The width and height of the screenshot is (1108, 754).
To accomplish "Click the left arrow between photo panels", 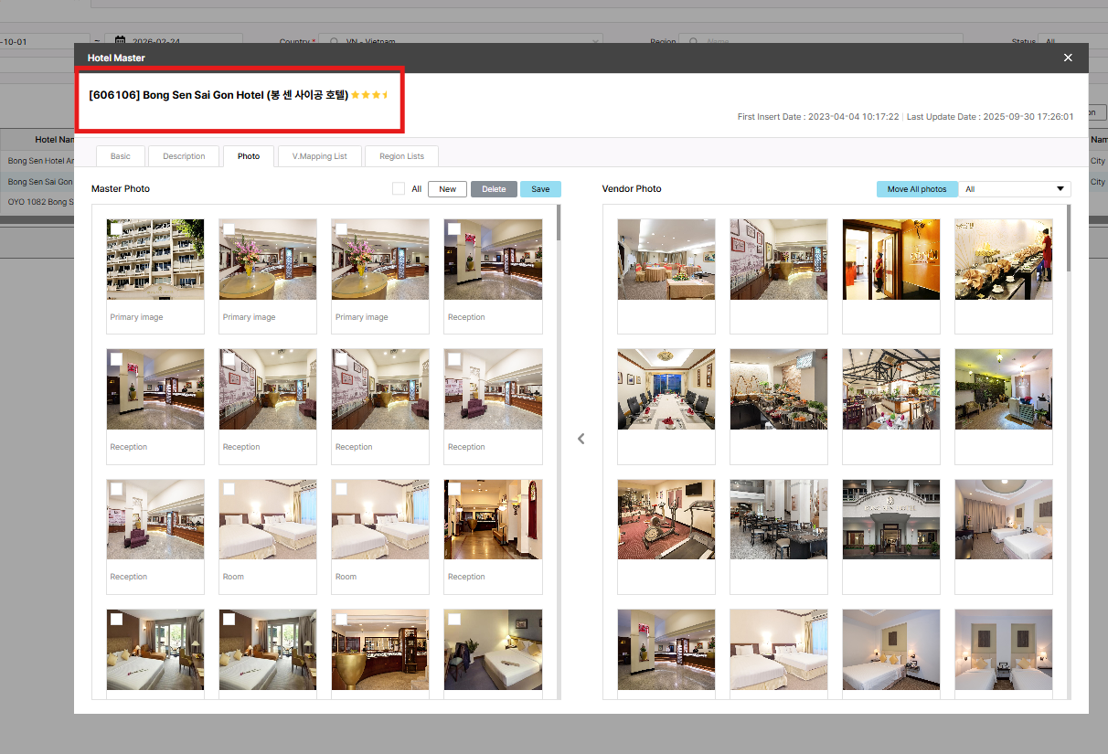I will pyautogui.click(x=581, y=439).
